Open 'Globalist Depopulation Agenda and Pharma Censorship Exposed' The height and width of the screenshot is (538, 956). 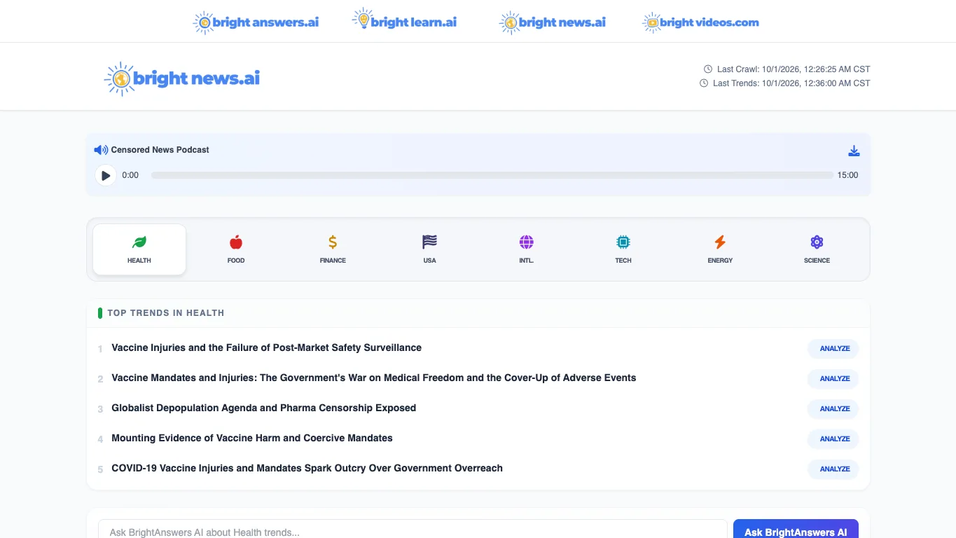tap(264, 408)
